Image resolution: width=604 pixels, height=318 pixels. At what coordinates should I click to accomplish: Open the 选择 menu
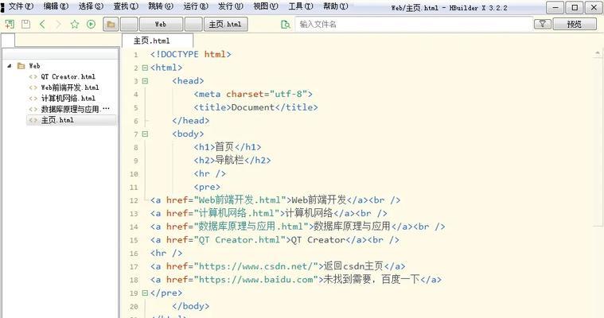[91, 6]
